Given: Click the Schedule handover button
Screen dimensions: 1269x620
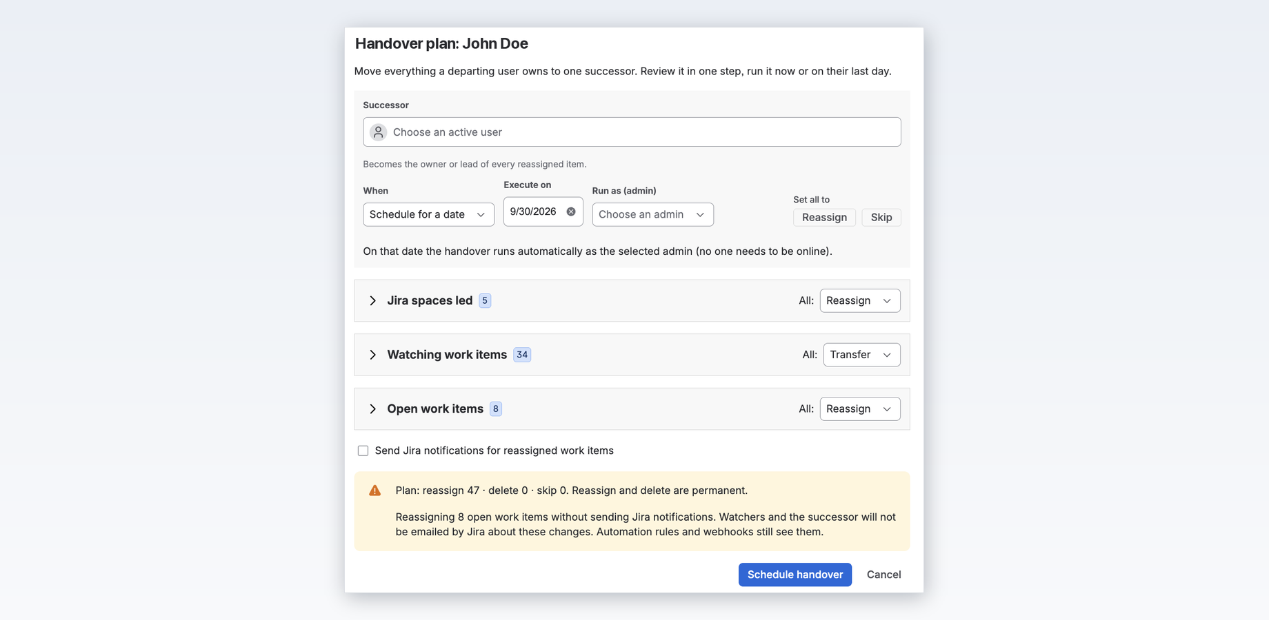Looking at the screenshot, I should (795, 575).
